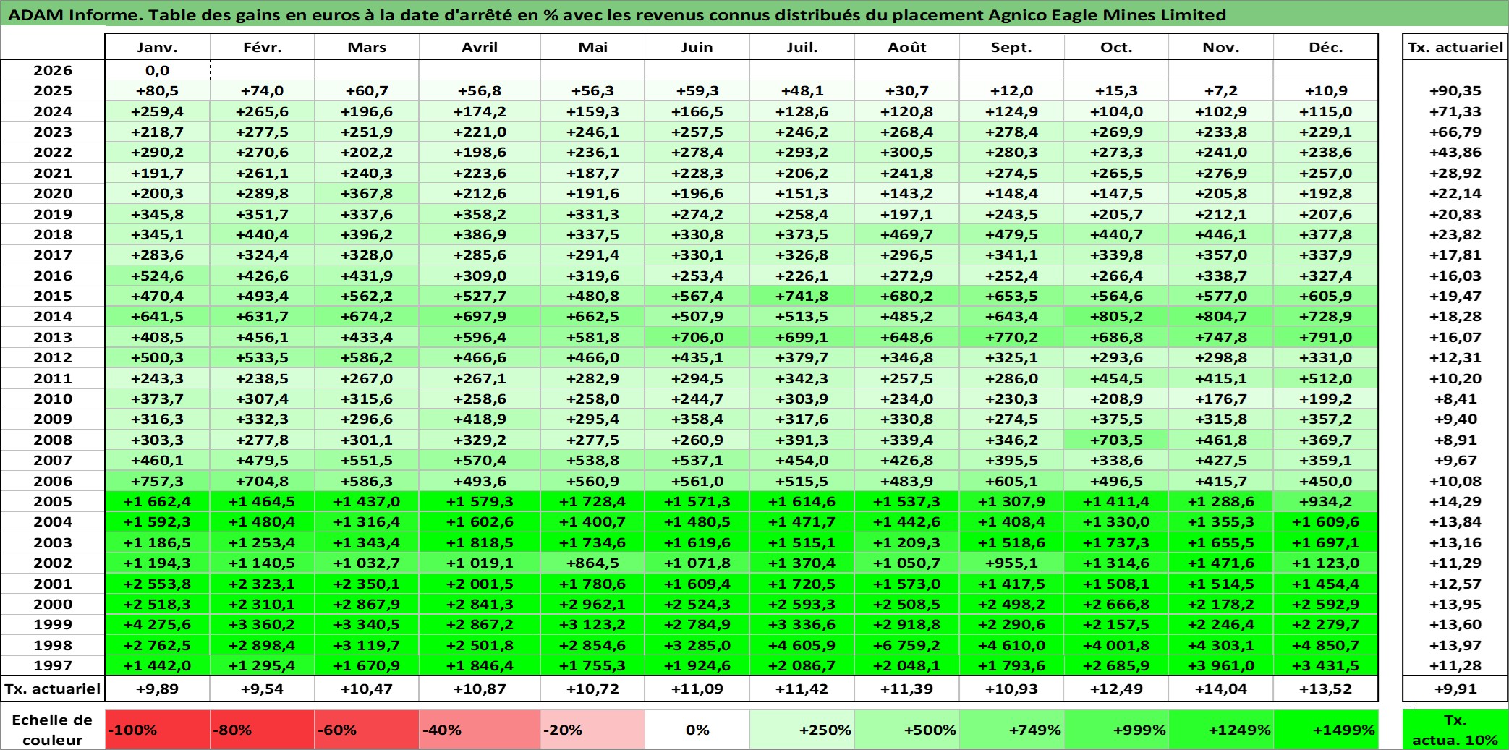Click the 'Tx. actuariel' bottom row label
1509x750 pixels.
[53, 689]
